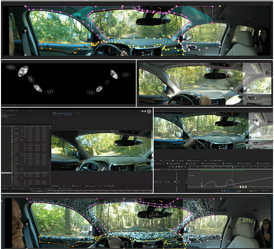Image resolution: width=274 pixels, height=249 pixels.
Task: Click the snapshot icon below left composition viewer
Action: click(73, 186)
